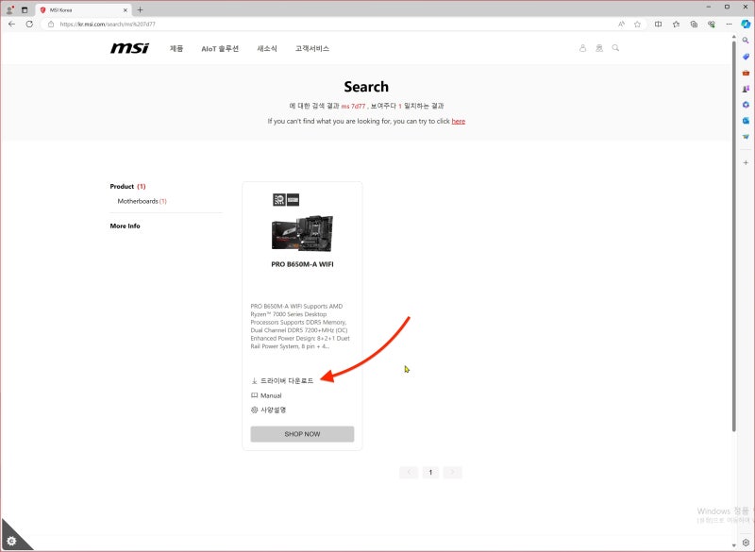Expand the More Info filter section
This screenshot has width=755, height=552.
pos(125,226)
